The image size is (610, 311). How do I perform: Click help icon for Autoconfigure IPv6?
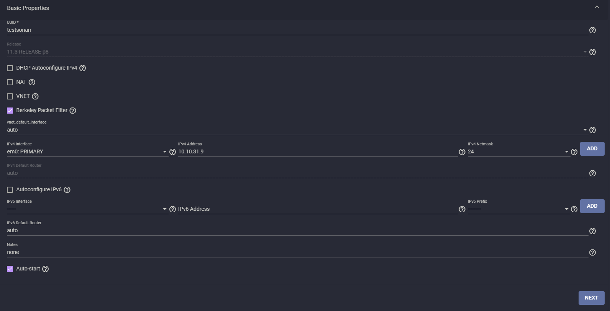tap(67, 190)
